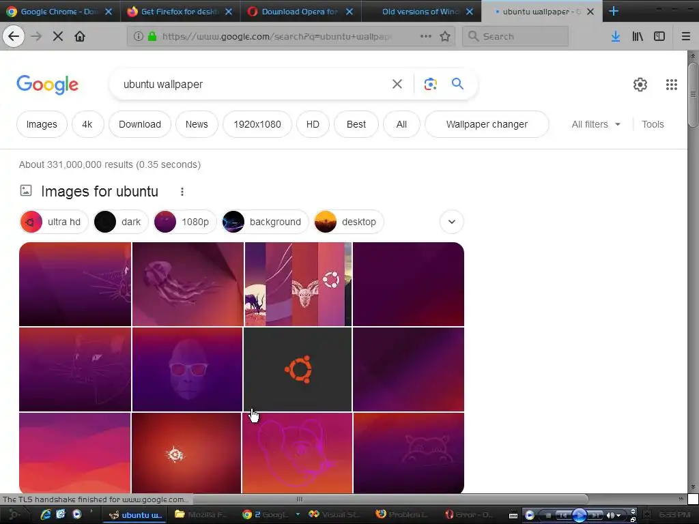
Task: Select the 1920x1080 filter chip
Action: (x=257, y=124)
